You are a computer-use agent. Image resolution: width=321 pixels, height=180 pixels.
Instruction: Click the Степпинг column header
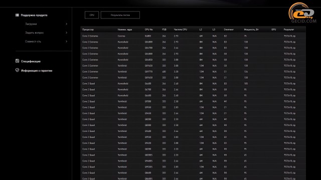pyautogui.click(x=229, y=29)
